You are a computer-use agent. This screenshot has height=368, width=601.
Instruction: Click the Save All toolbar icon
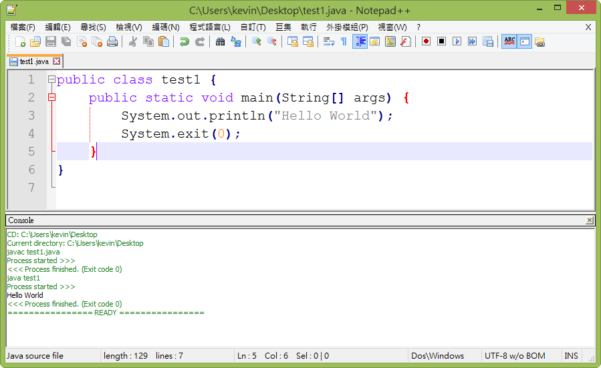(66, 41)
